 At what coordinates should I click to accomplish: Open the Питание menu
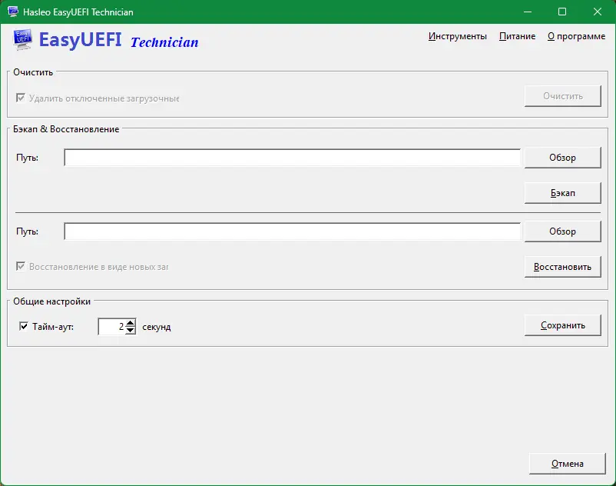coord(517,36)
